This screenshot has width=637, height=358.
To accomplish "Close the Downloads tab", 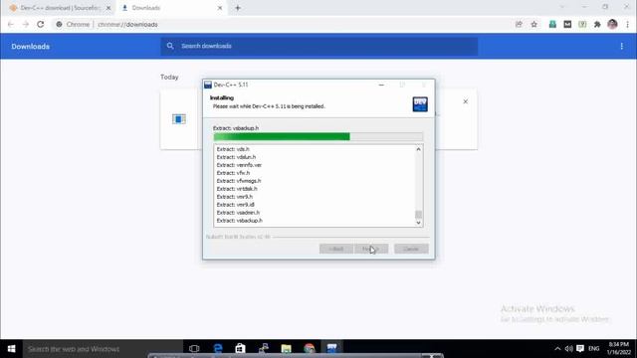I will point(220,8).
